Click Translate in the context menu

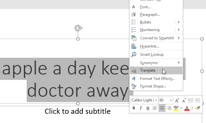pyautogui.click(x=156, y=70)
